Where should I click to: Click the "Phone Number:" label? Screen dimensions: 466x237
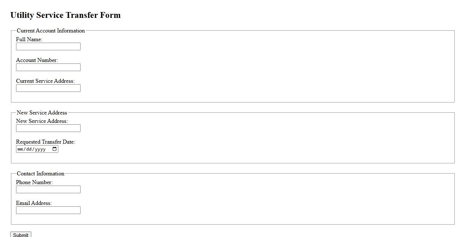pos(34,182)
